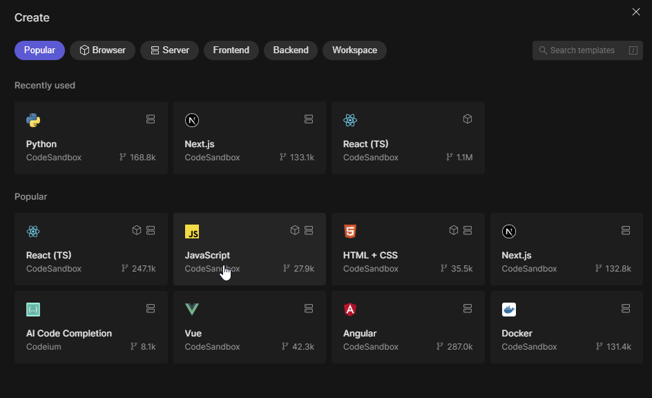The height and width of the screenshot is (398, 652).
Task: Click the Next.js logo in Popular section
Action: [509, 231]
